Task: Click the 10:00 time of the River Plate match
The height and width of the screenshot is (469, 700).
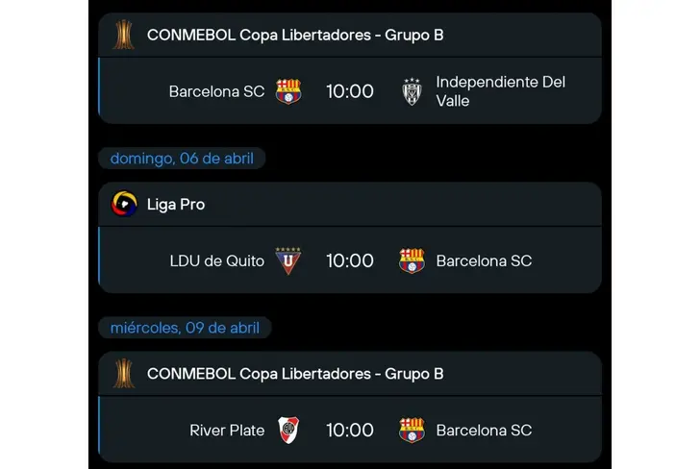Action: (x=350, y=431)
